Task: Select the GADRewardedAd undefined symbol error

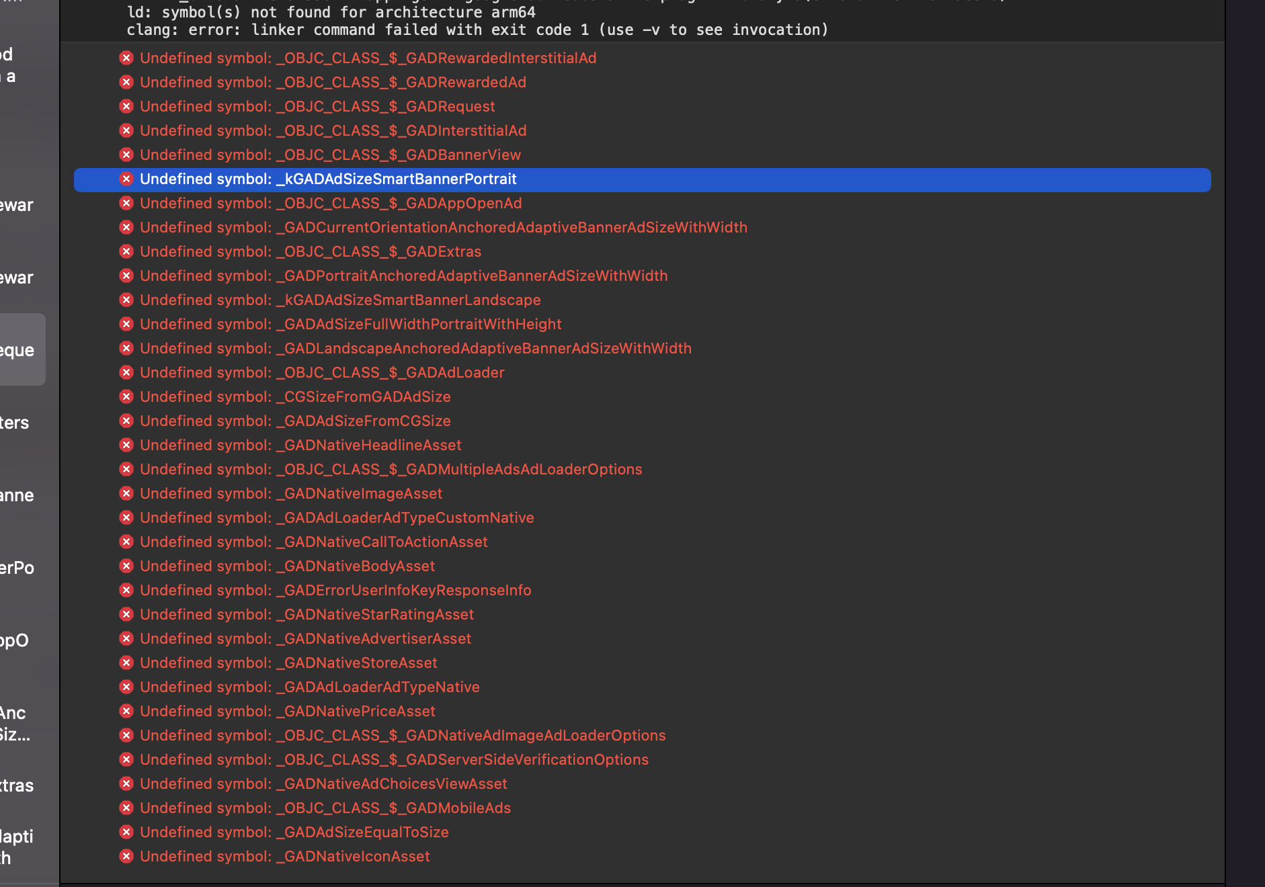Action: tap(333, 83)
